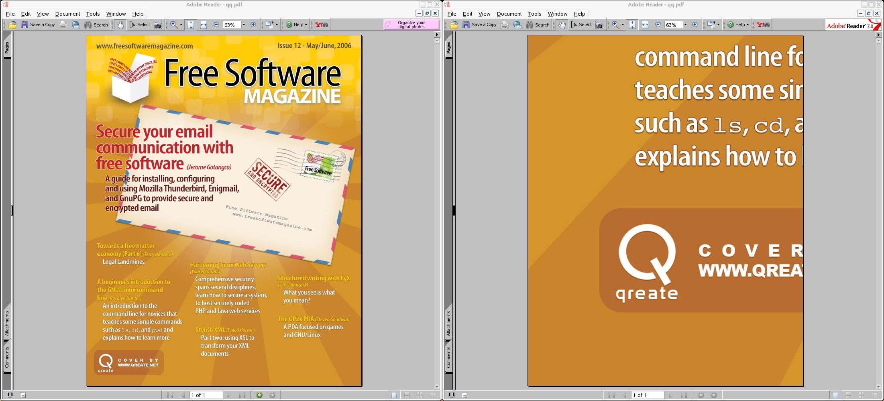884x401 pixels.
Task: Open File menu in left window
Action: coord(10,14)
